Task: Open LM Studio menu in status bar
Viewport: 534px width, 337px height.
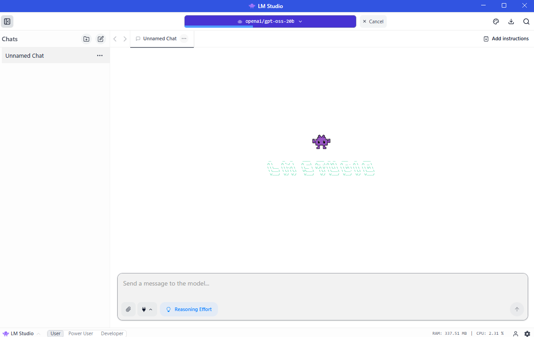Action: click(x=21, y=333)
